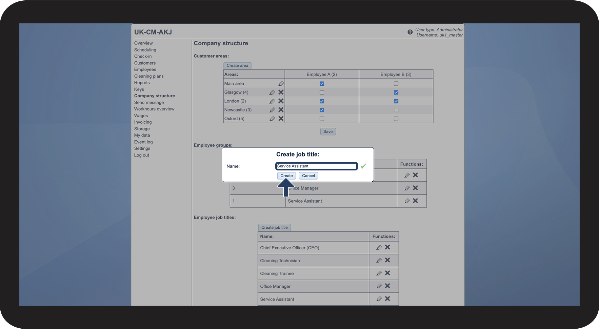Image resolution: width=599 pixels, height=329 pixels.
Task: Open Invoicing in the sidebar
Action: click(143, 122)
